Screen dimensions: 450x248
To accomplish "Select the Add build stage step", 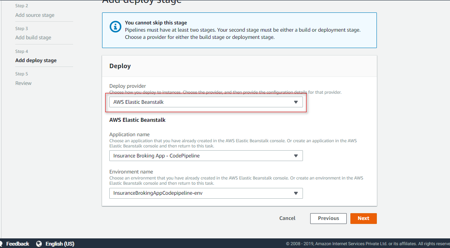I will click(33, 38).
